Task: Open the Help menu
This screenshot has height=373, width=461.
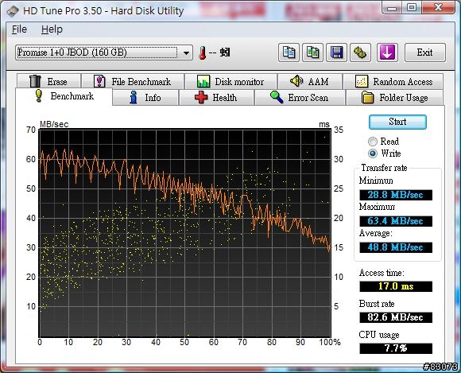Action: coord(52,29)
